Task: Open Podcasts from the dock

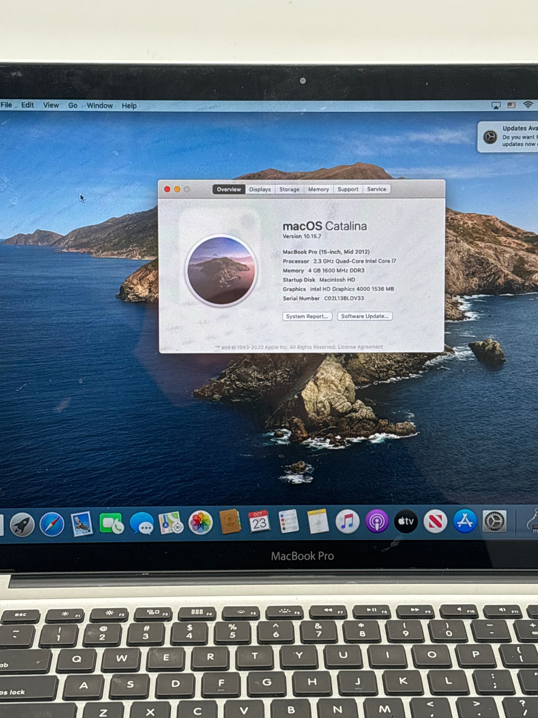Action: (x=377, y=521)
